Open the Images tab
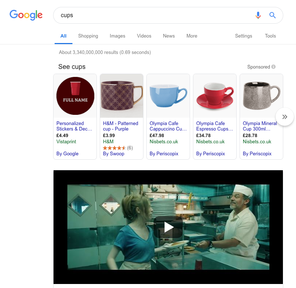The height and width of the screenshot is (288, 296). tap(117, 36)
